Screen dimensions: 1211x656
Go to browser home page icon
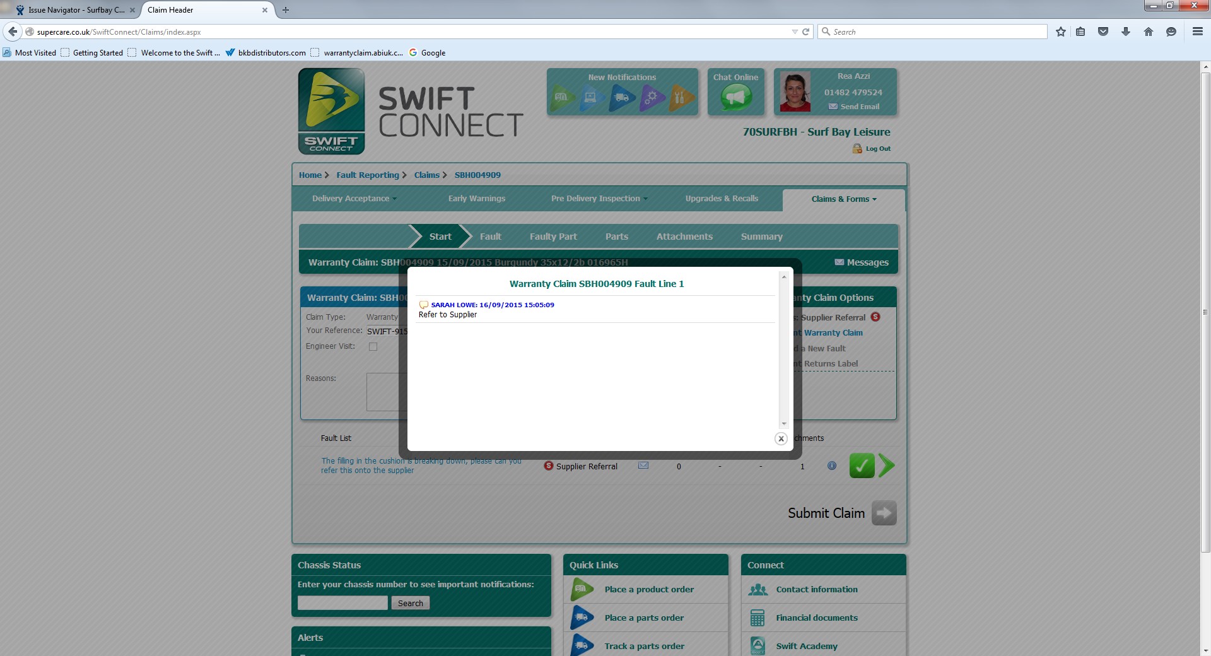click(1149, 32)
